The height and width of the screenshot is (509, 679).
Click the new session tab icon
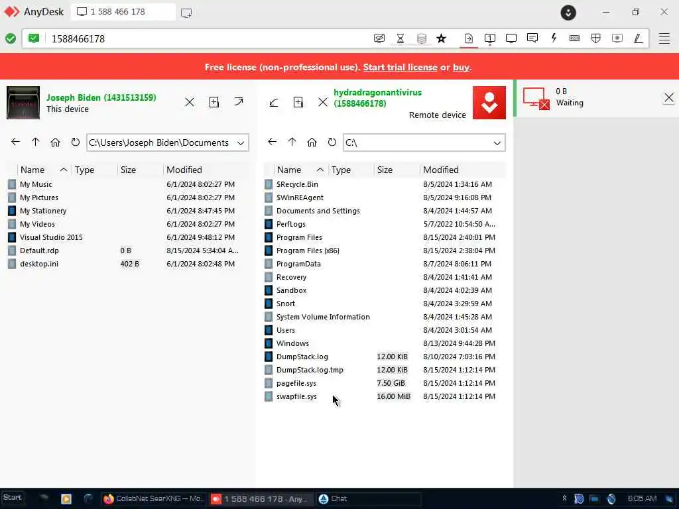coord(186,13)
